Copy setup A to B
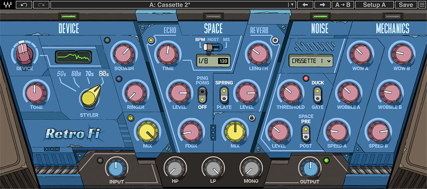 click(342, 5)
